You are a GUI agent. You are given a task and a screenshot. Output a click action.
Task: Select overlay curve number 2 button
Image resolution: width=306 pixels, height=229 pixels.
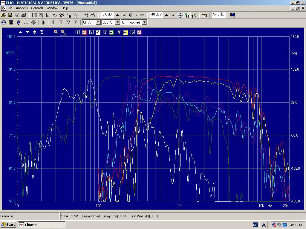coord(91,33)
